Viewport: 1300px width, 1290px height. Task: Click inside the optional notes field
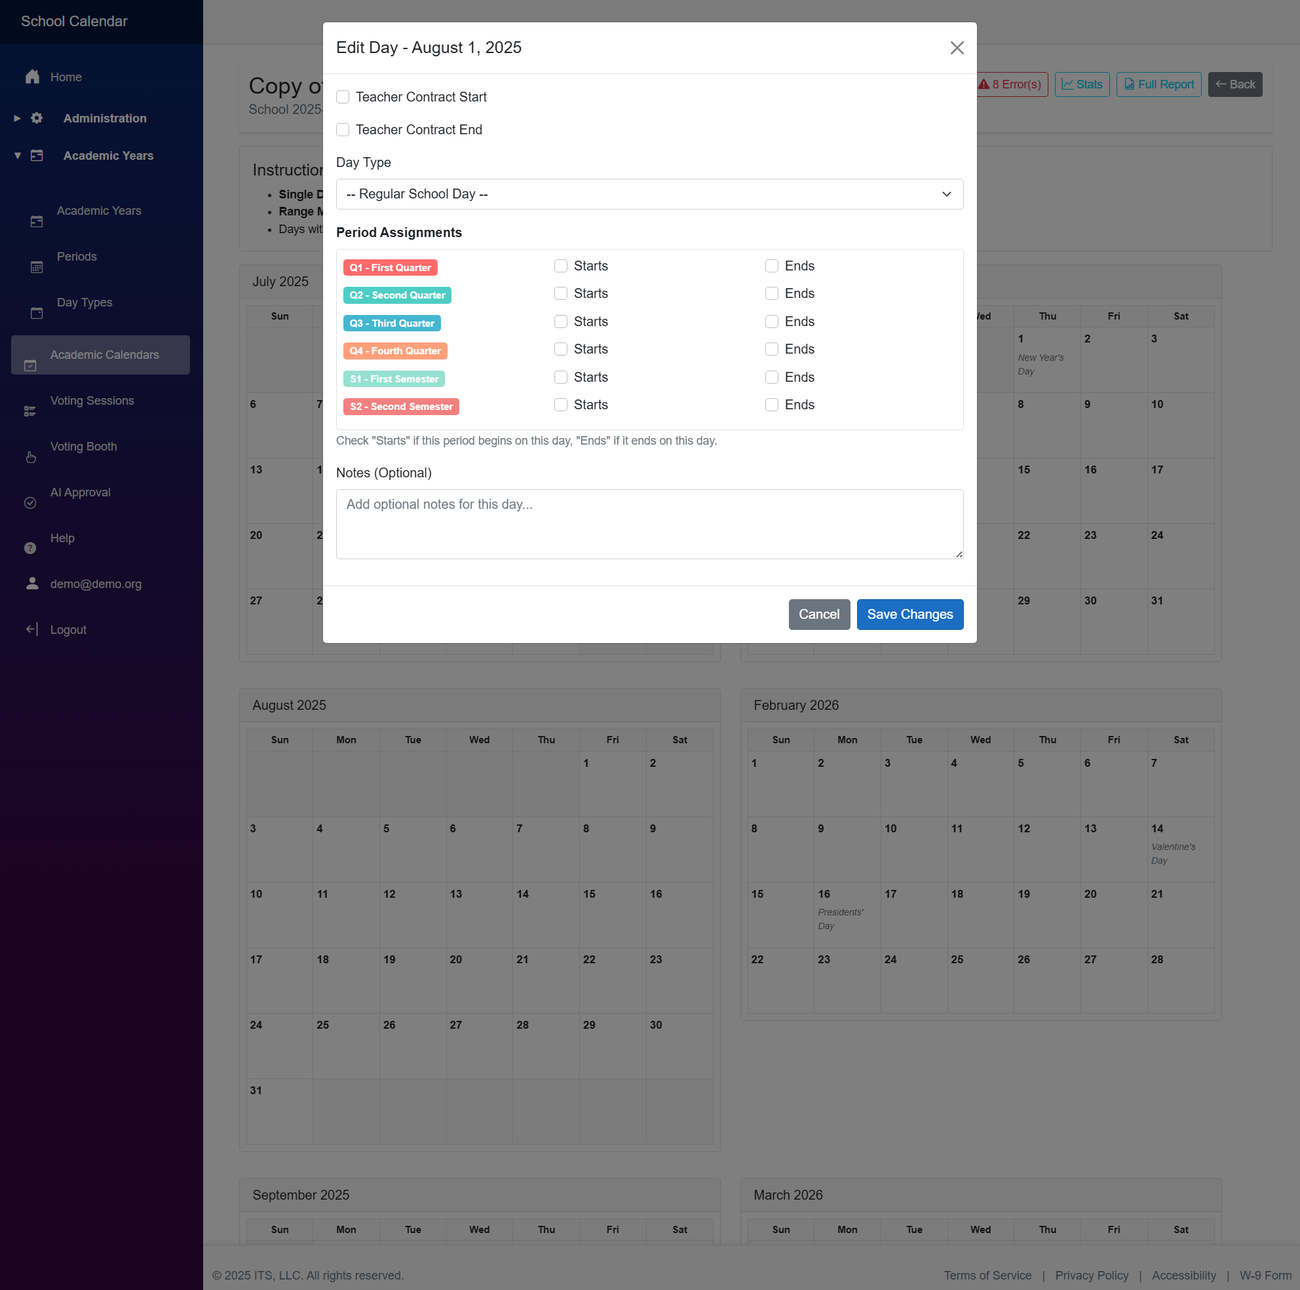coord(649,524)
